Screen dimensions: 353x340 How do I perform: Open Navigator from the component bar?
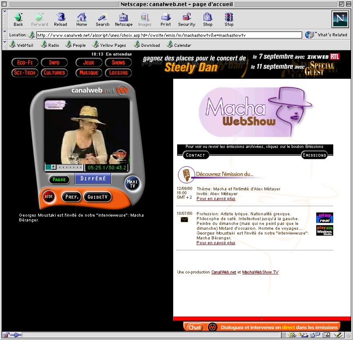click(292, 335)
